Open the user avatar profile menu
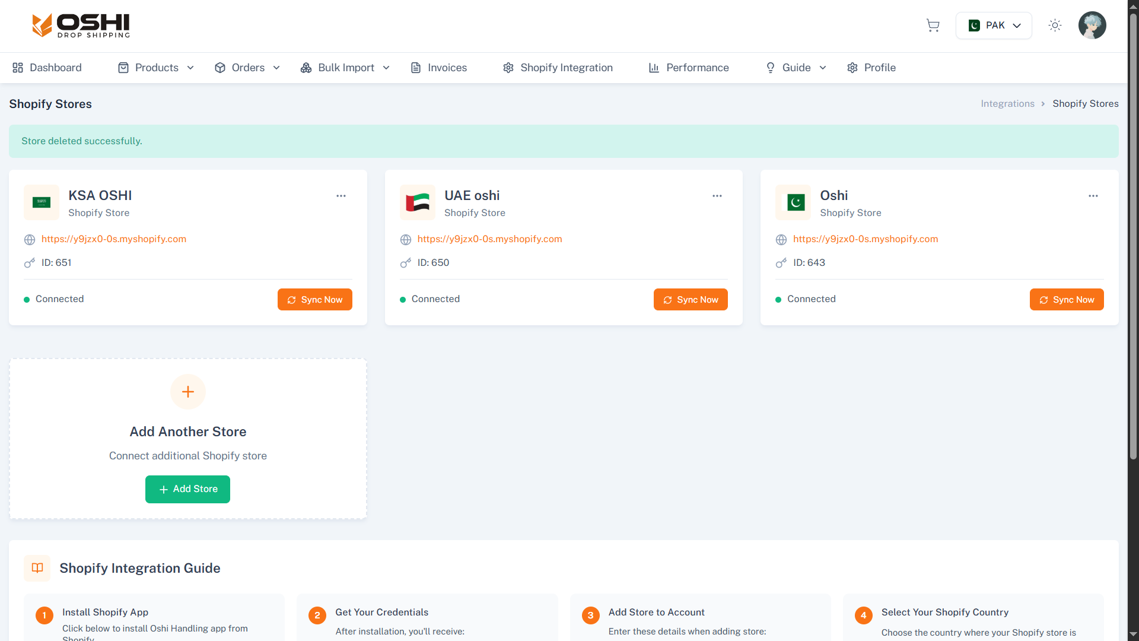The height and width of the screenshot is (641, 1139). tap(1092, 26)
